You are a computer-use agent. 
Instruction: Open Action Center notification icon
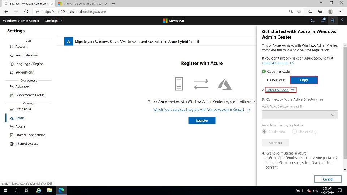(340, 190)
